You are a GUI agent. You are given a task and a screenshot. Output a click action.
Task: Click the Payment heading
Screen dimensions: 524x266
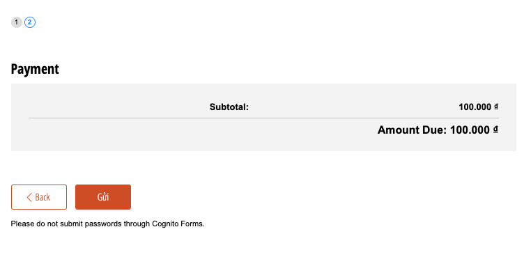pyautogui.click(x=35, y=69)
